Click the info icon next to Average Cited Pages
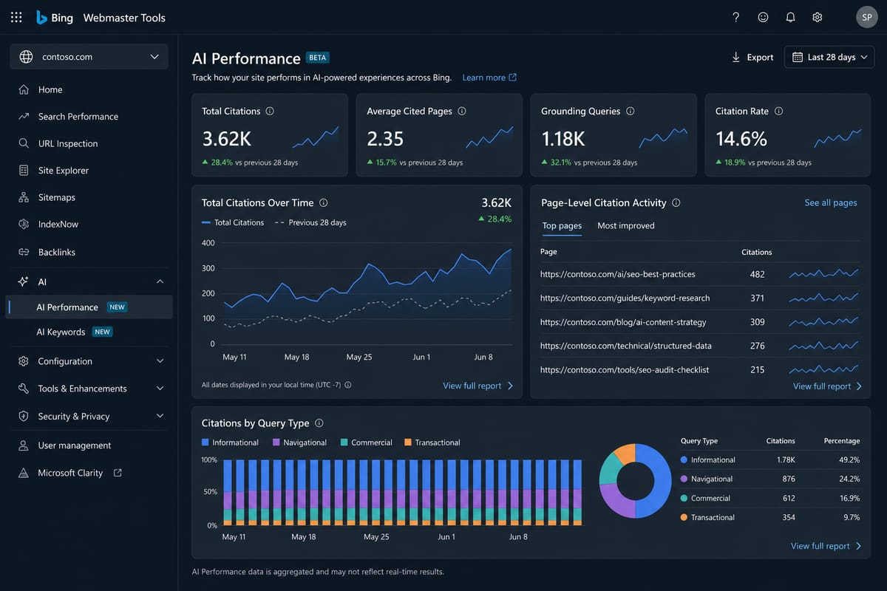Image resolution: width=887 pixels, height=591 pixels. (x=462, y=111)
